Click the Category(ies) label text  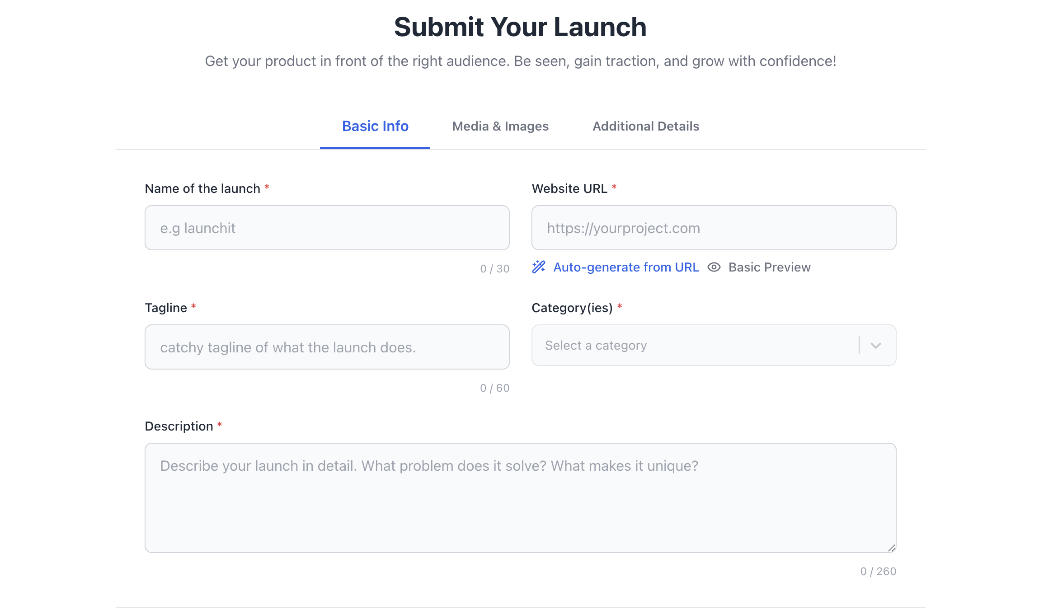pyautogui.click(x=572, y=308)
